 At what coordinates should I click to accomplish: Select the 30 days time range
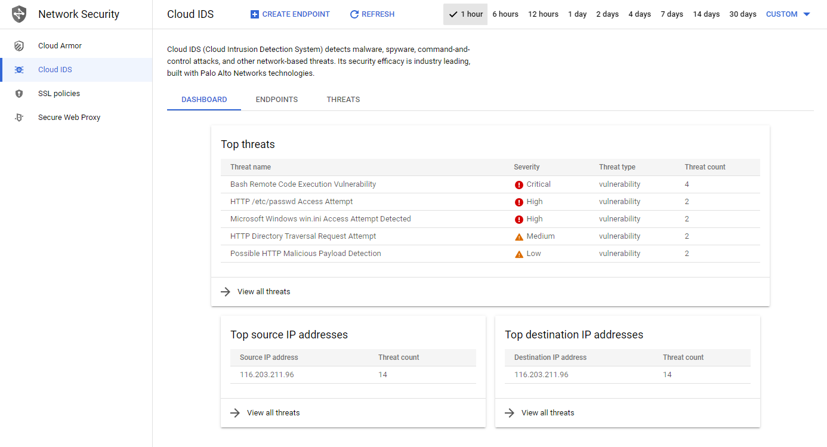pos(743,14)
